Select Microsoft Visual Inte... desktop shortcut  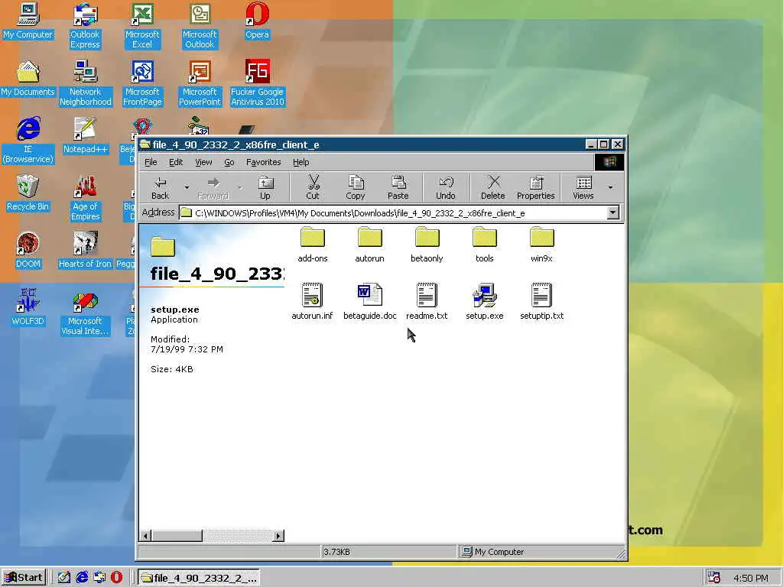(x=86, y=313)
